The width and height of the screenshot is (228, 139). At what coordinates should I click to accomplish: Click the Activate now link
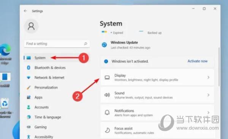[198, 61]
